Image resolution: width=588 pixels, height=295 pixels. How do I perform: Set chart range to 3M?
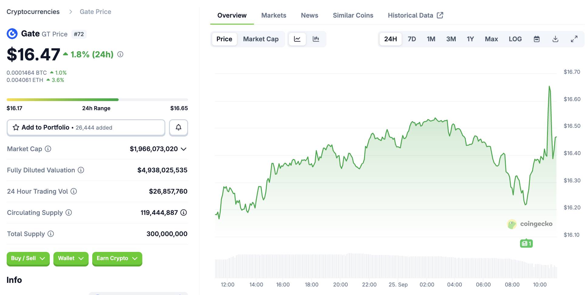click(x=451, y=39)
